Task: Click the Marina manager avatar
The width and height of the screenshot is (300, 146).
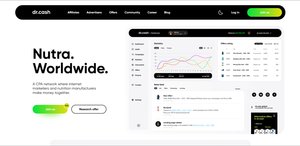Action: click(x=171, y=33)
